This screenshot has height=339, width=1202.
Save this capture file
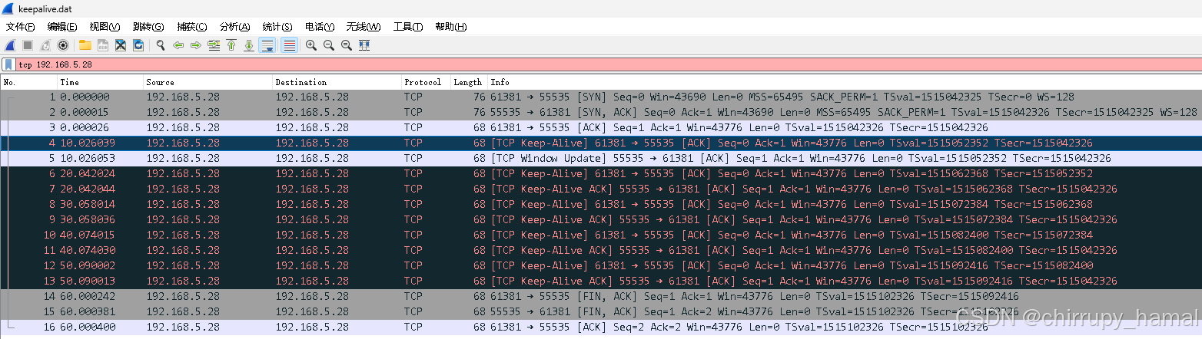click(x=102, y=45)
